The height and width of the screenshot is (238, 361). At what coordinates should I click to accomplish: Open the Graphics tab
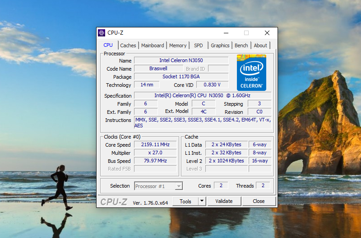tap(220, 45)
